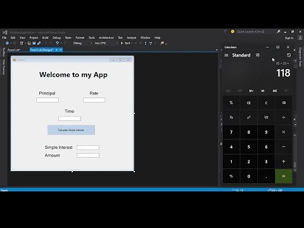
Task: Click the Open File toolbar icon
Action: pos(29,43)
